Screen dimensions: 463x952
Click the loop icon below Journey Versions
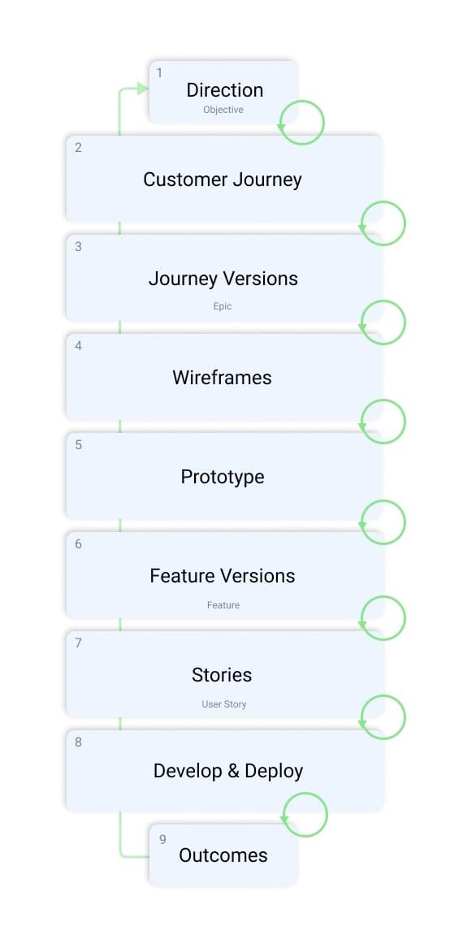[x=383, y=322]
